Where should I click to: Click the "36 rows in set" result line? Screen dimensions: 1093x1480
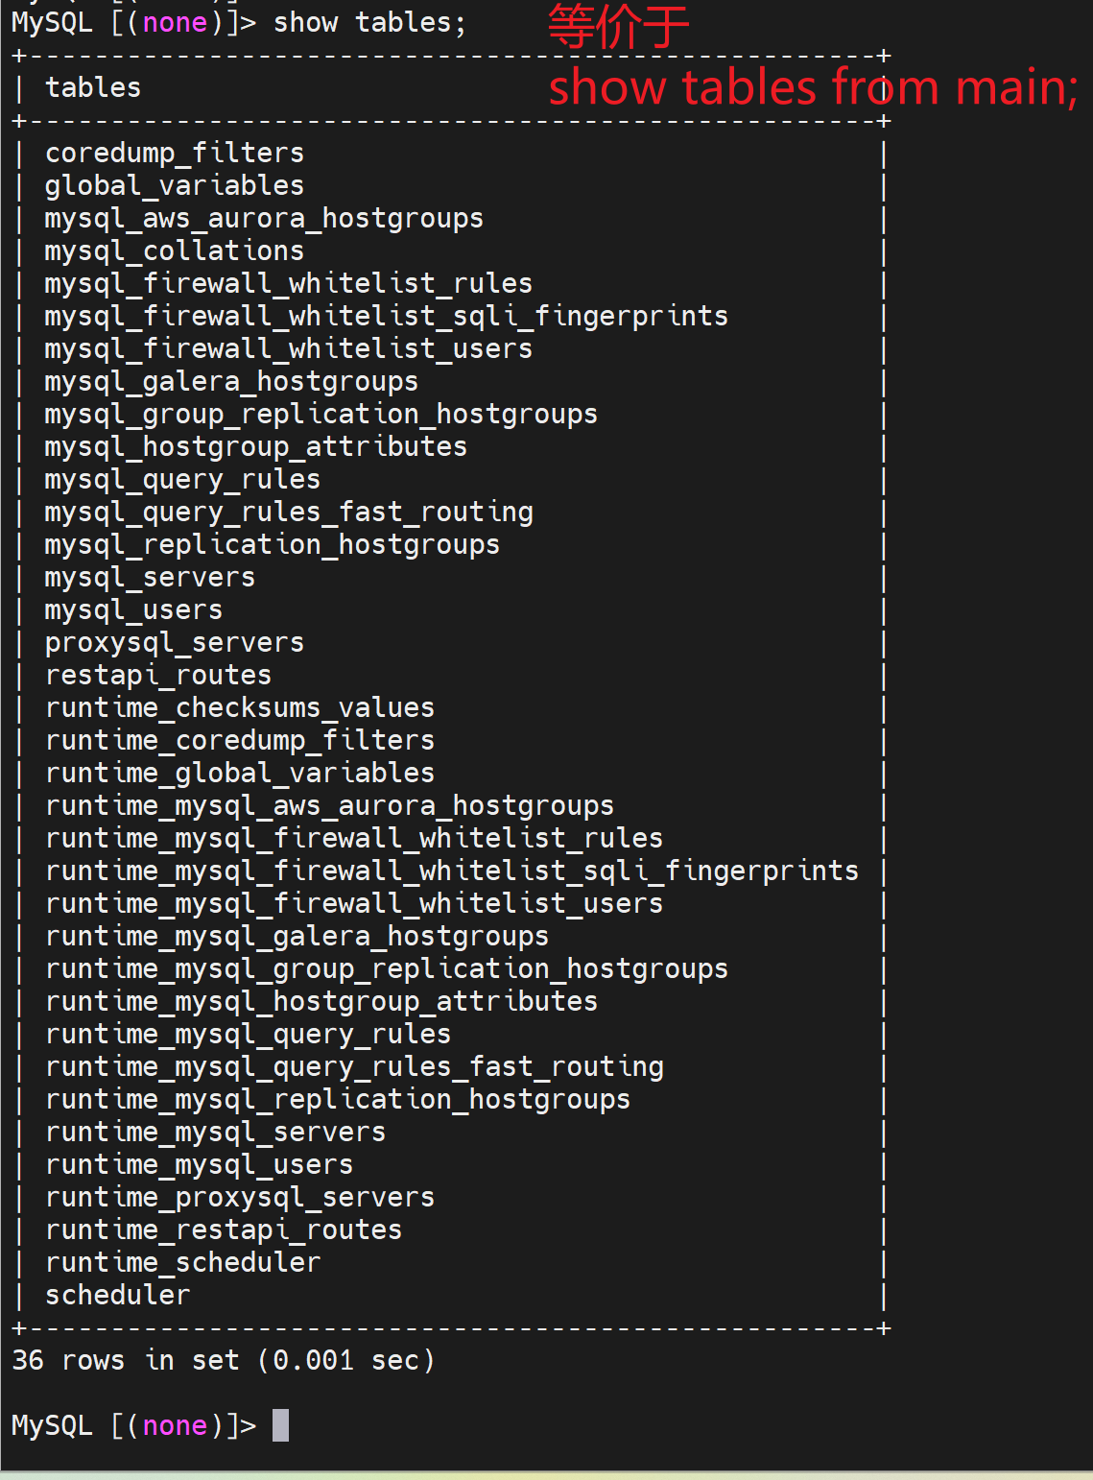223,1360
